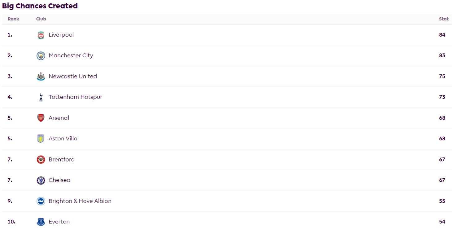
Task: Go to Newcastle United club link
Action: click(73, 76)
